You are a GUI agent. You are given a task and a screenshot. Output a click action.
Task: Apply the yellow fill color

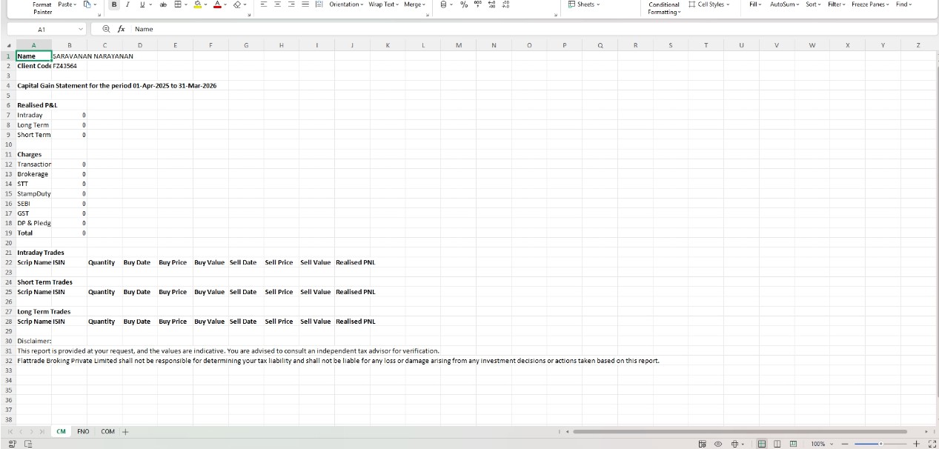click(x=198, y=4)
